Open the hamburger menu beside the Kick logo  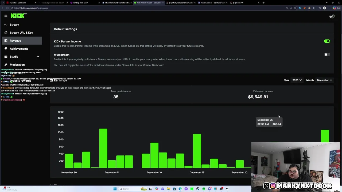click(6, 16)
